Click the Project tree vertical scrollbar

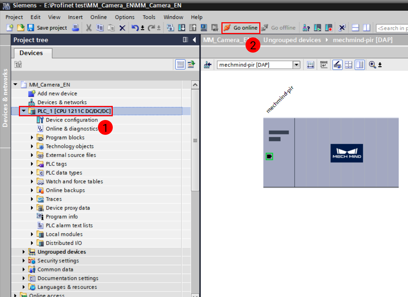195,141
